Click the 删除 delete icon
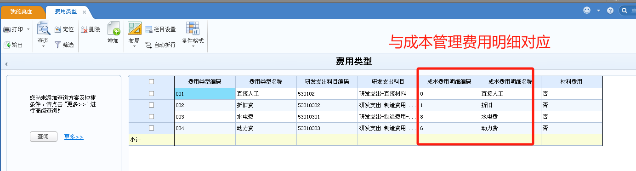The width and height of the screenshot is (636, 171). pos(85,29)
